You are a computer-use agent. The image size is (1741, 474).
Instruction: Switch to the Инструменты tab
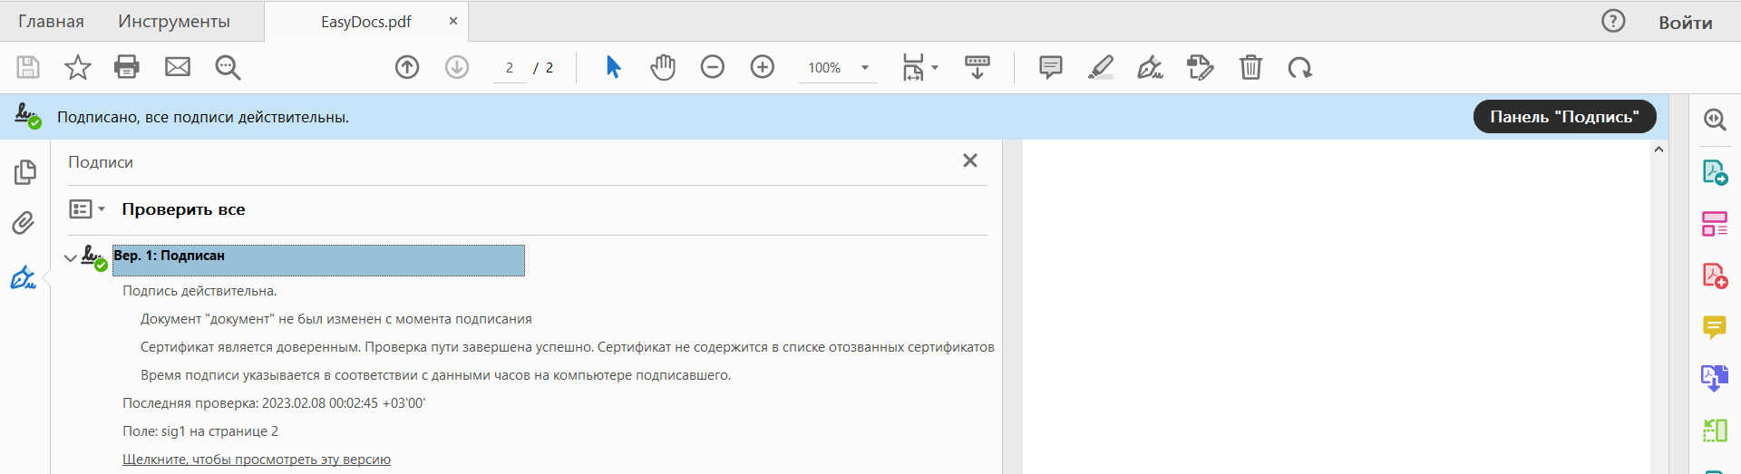point(174,21)
